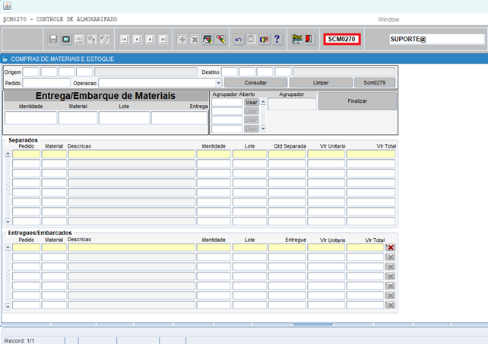Click the icon beside COMPRAS DE MATERIAIS E ESTOQUE

(x=5, y=59)
